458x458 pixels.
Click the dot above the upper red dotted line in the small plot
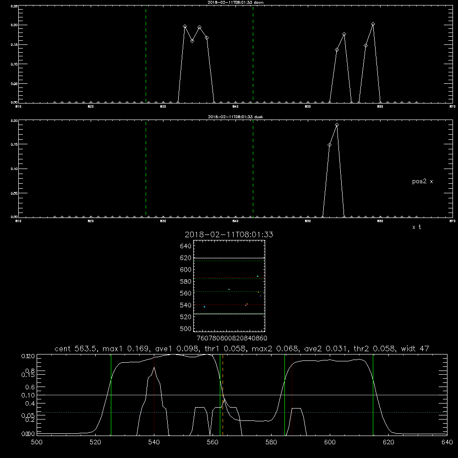pos(257,276)
